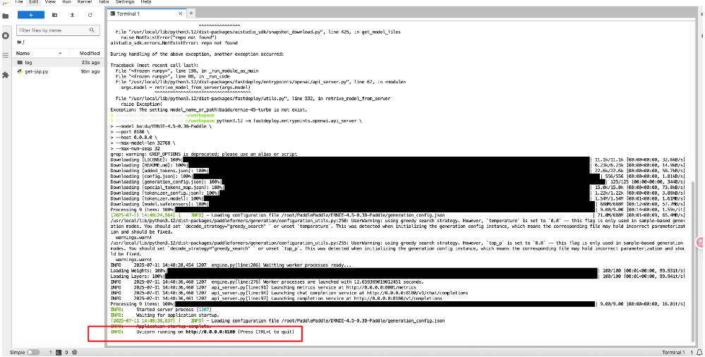Click 'Launching metrics service' log line

click(x=263, y=287)
